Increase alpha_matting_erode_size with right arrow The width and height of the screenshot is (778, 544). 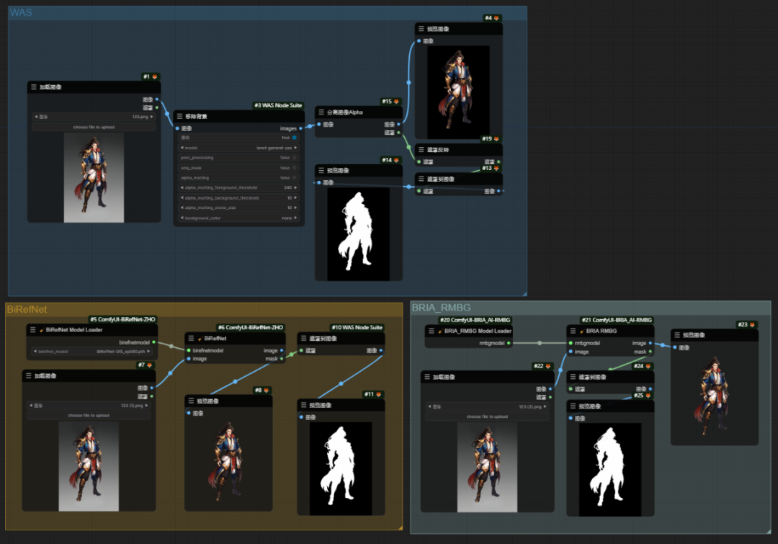pos(296,208)
